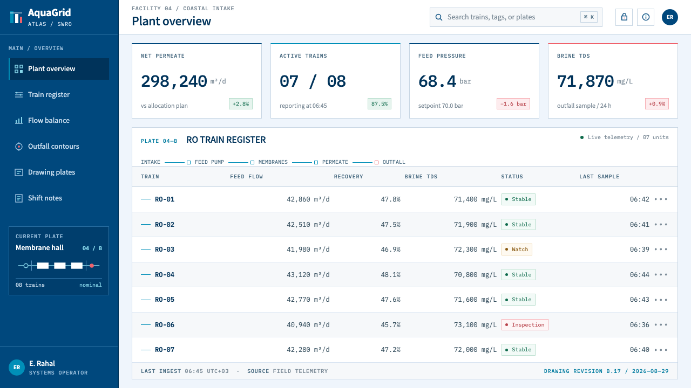The height and width of the screenshot is (388, 691).
Task: Click the Net permeate +2.8% badge
Action: pos(241,104)
